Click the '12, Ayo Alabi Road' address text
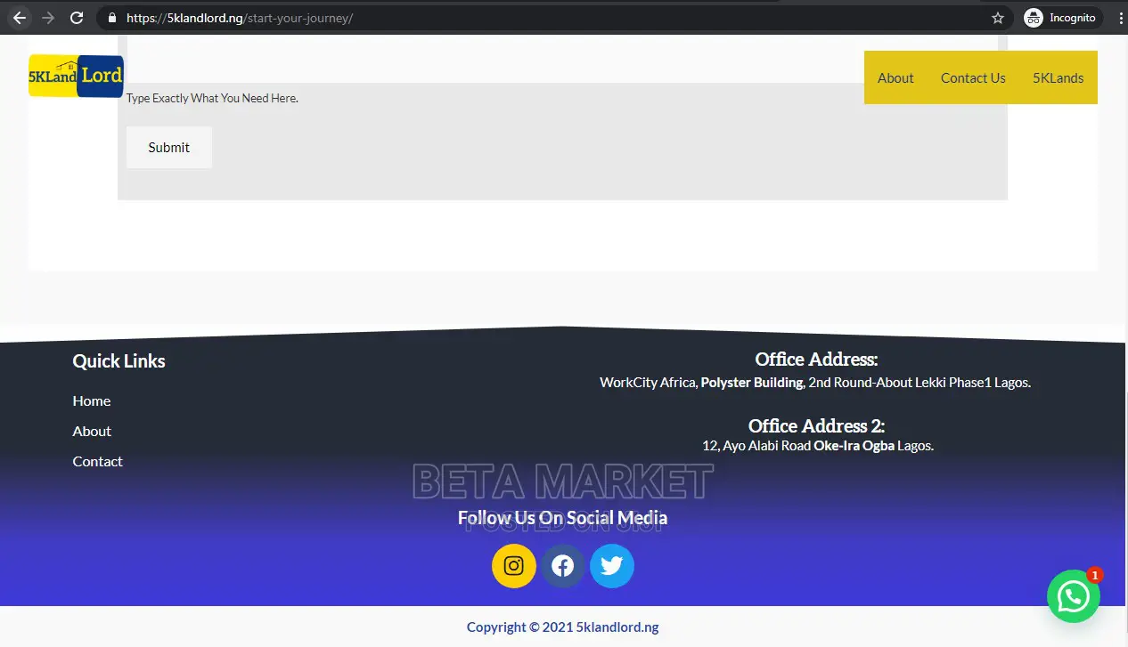 [818, 446]
